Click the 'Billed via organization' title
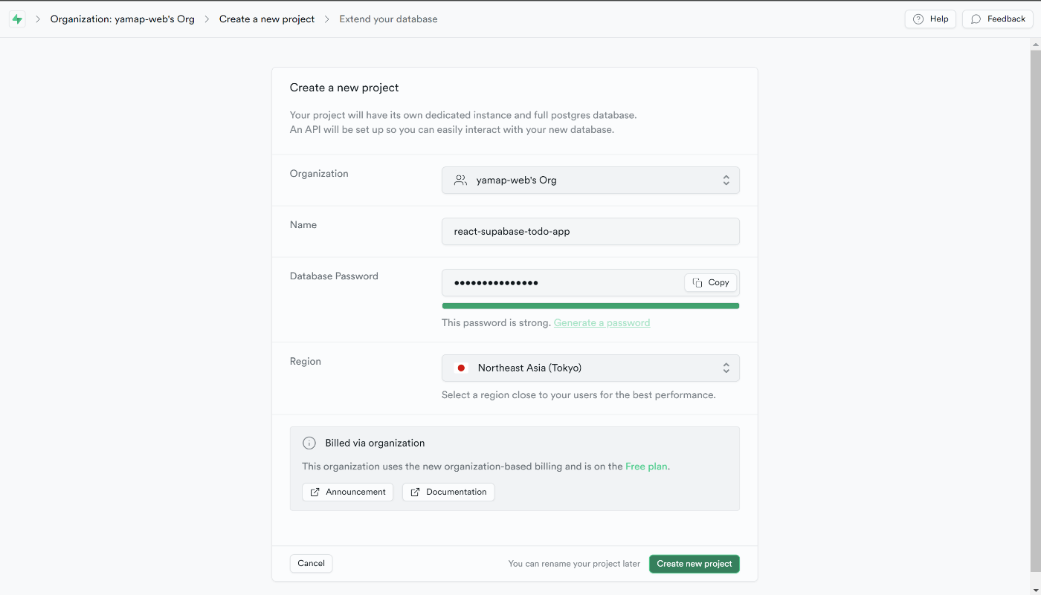Screen dimensions: 1041x595 375,443
